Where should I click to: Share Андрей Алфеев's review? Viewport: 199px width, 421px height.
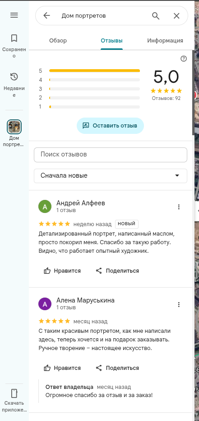pyautogui.click(x=117, y=270)
